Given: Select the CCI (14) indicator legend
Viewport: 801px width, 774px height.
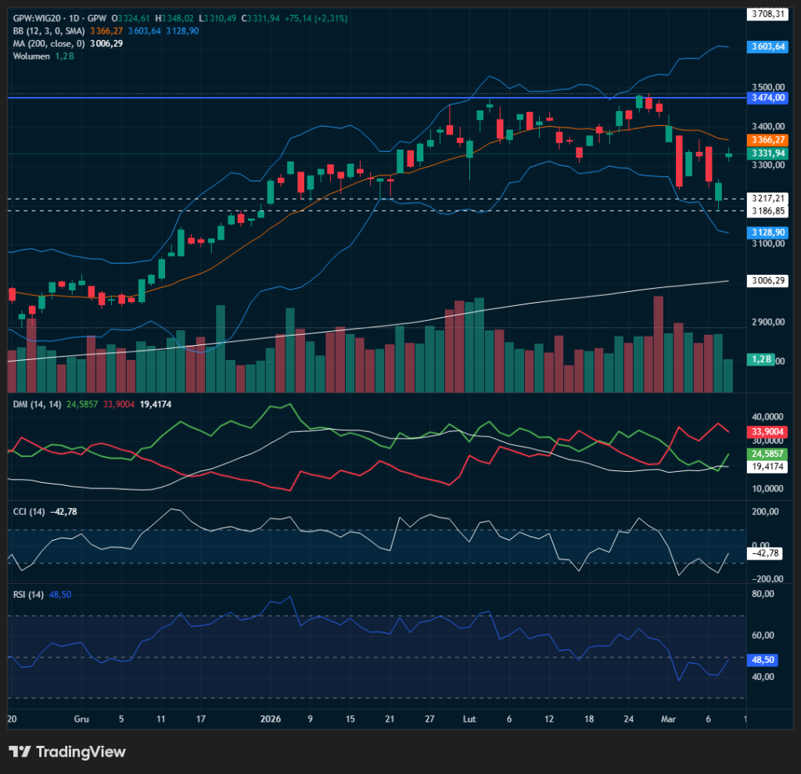Looking at the screenshot, I should click(x=27, y=511).
